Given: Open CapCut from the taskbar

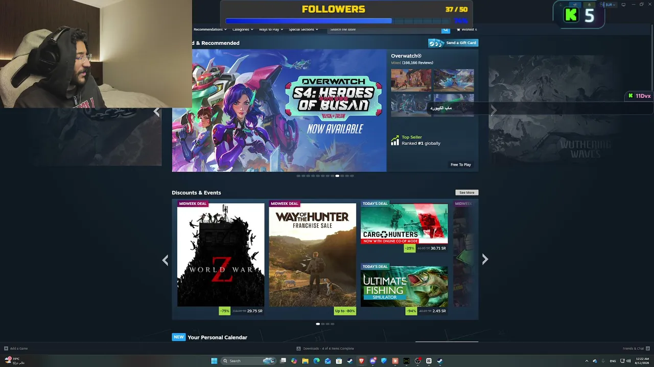Looking at the screenshot, I should (429, 361).
